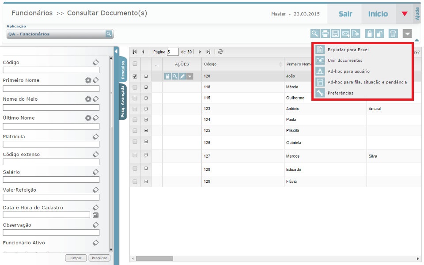This screenshot has width=424, height=265.
Task: Choose Exportar para Excel from the menu
Action: click(348, 49)
